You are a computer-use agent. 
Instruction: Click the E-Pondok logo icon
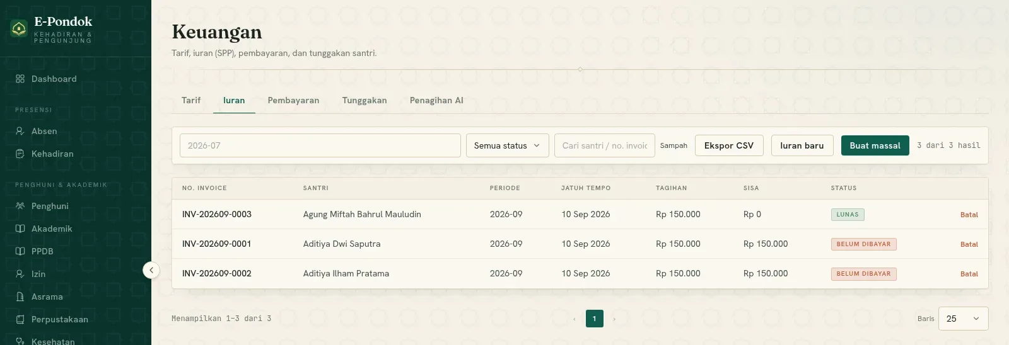(19, 28)
